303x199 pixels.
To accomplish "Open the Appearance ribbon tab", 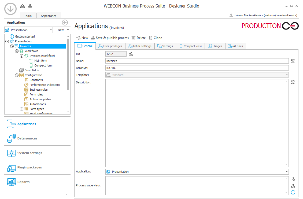I will coord(49,16).
